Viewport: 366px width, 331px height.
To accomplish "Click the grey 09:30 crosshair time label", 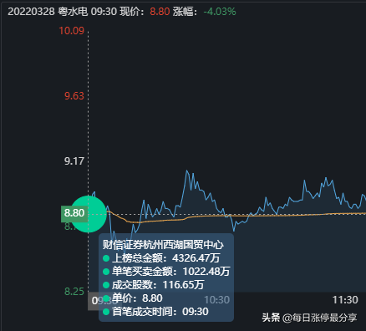I will pos(94,301).
